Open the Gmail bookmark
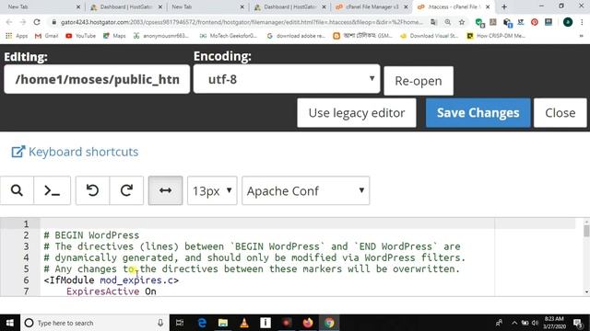This screenshot has width=590, height=331. (x=46, y=36)
